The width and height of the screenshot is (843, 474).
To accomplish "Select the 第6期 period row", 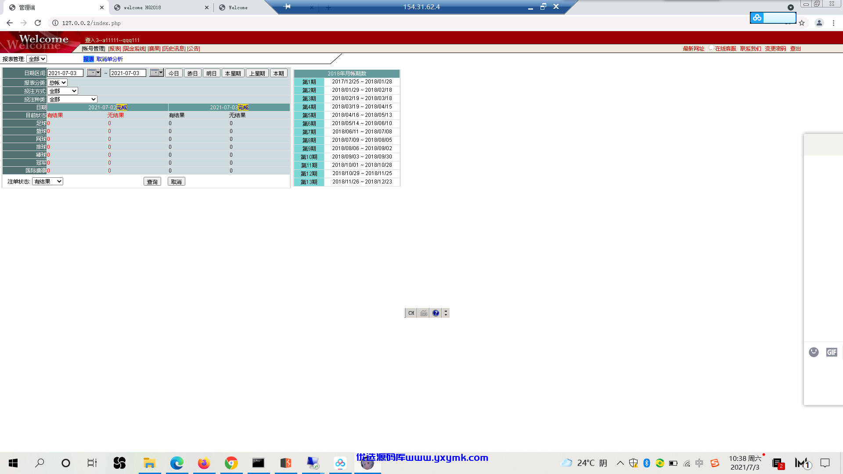I will coord(347,123).
